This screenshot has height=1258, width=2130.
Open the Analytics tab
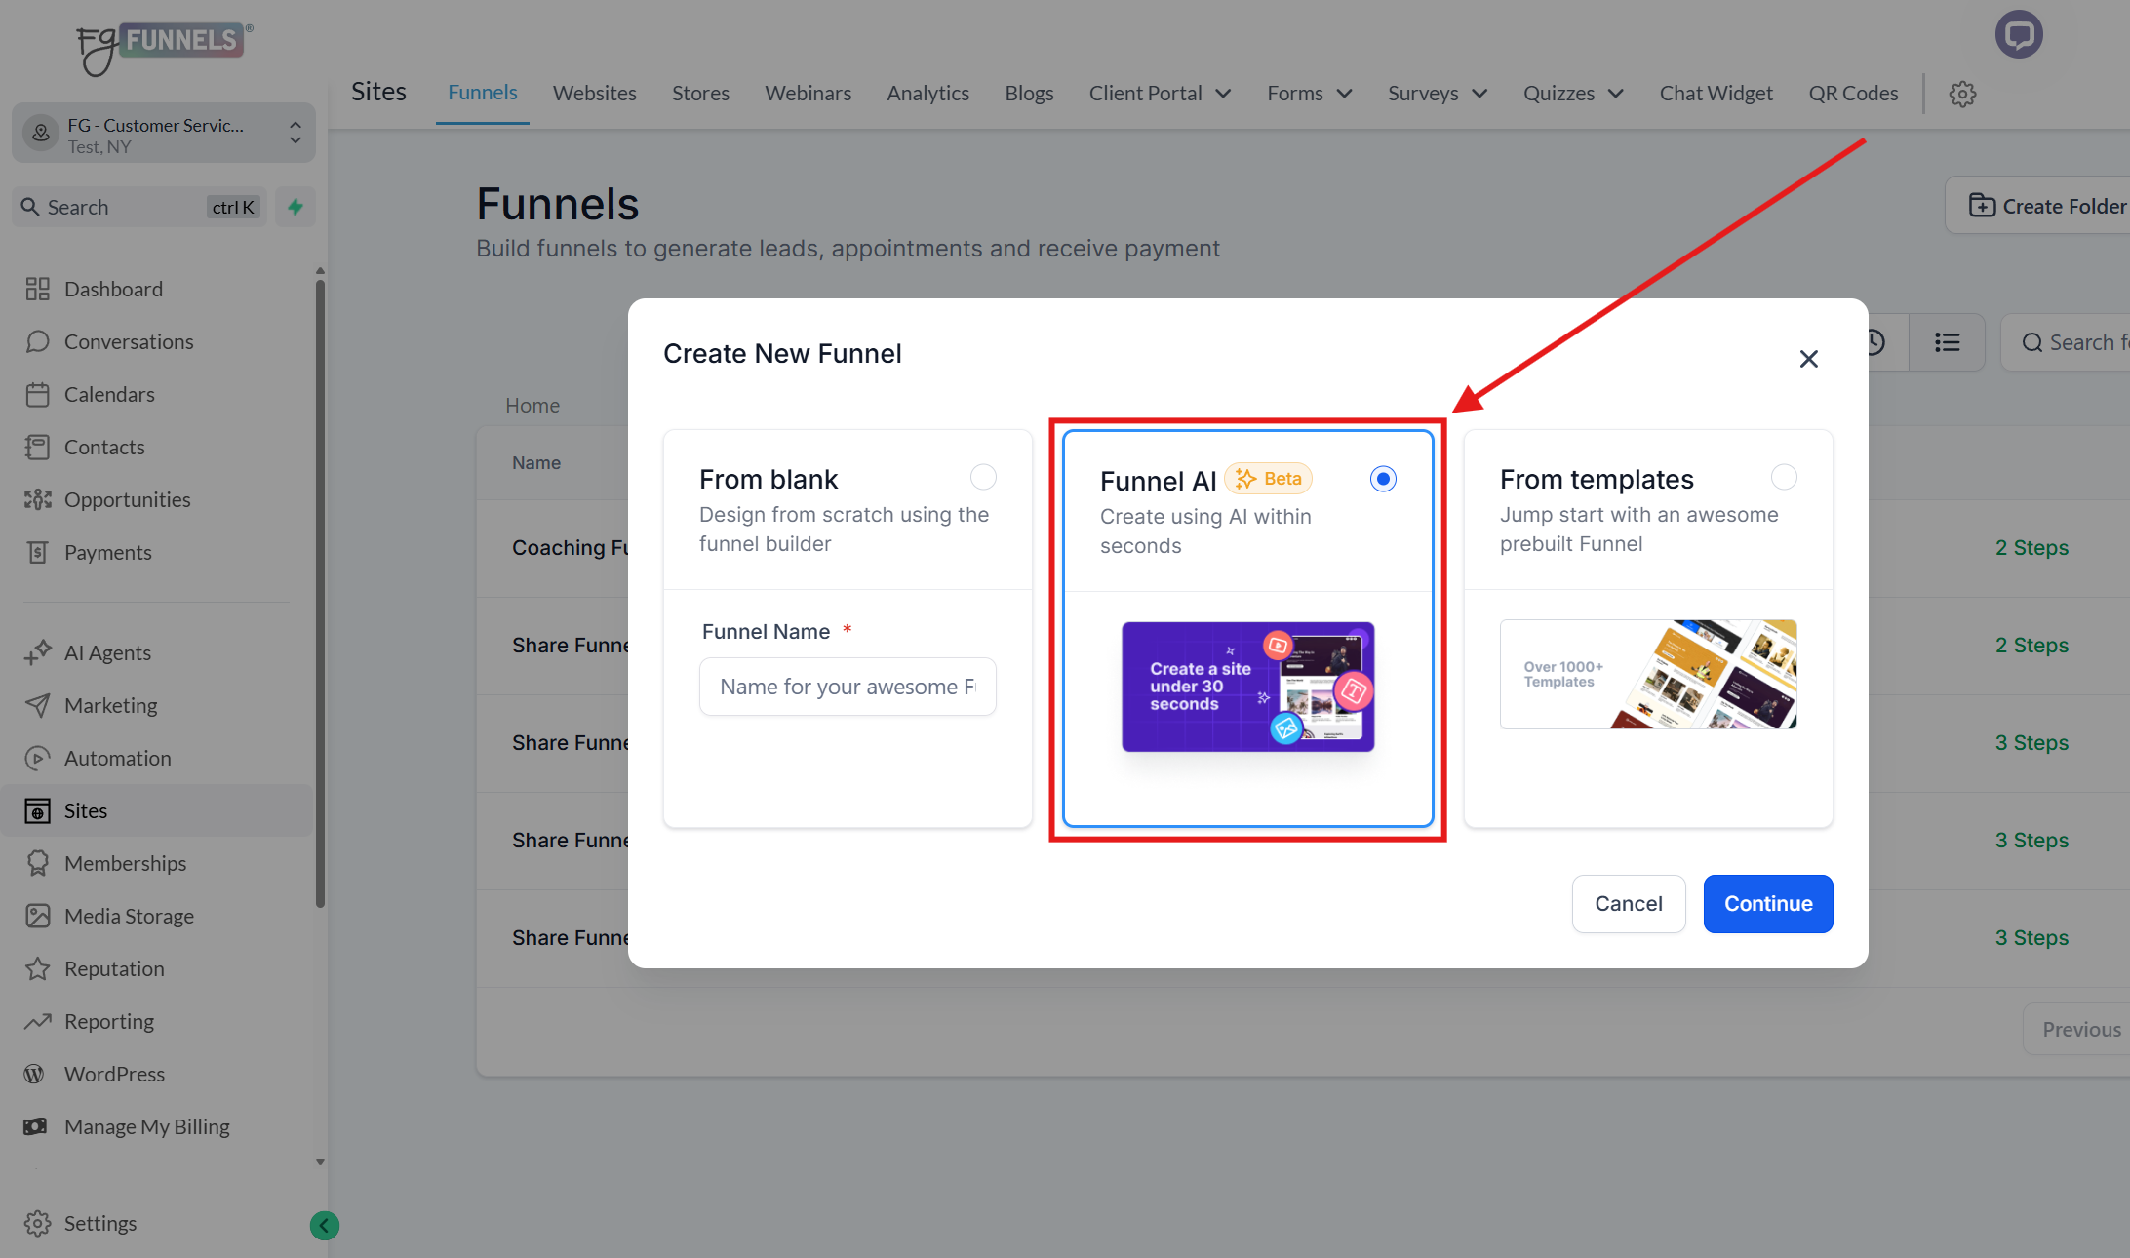[x=927, y=93]
